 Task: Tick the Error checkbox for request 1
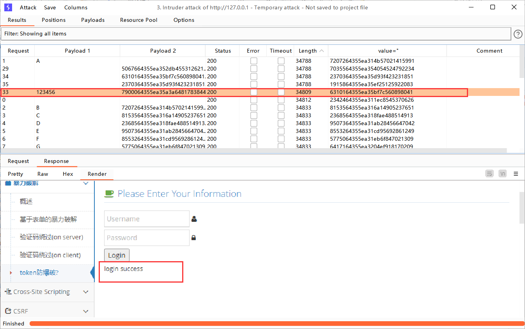[254, 61]
